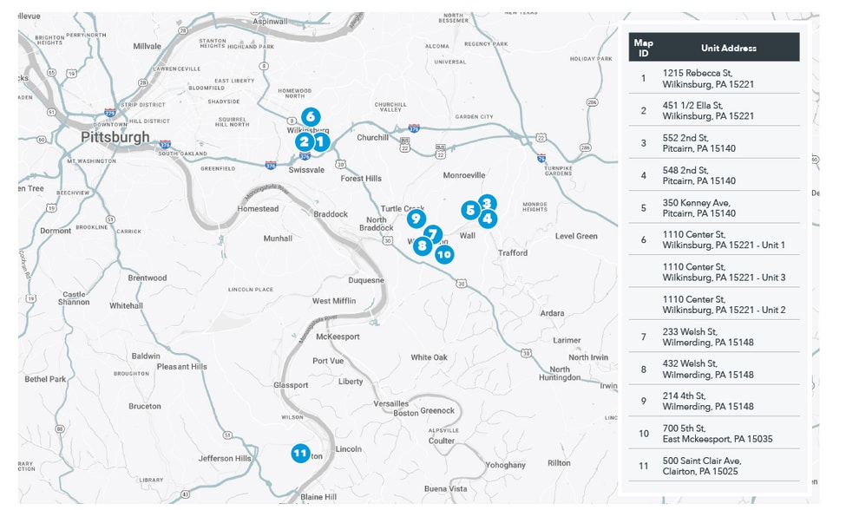Image resolution: width=846 pixels, height=510 pixels.
Task: Select map marker number 3
Action: click(x=488, y=203)
